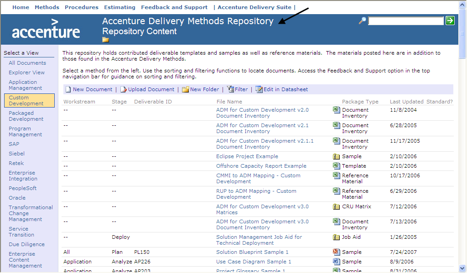
Task: Click the Excel icon for RUP to ADM Mapping
Action: click(336, 191)
